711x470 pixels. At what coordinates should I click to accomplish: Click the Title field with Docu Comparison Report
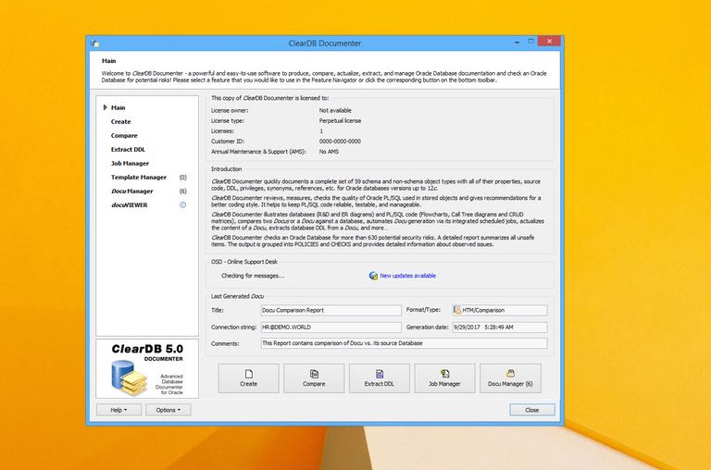coord(331,310)
